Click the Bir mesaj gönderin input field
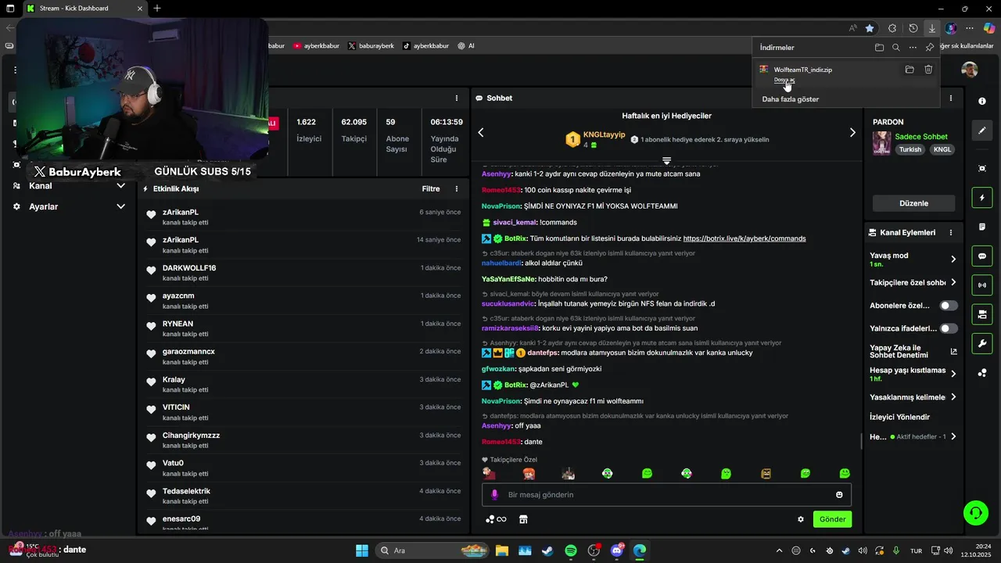The width and height of the screenshot is (1001, 563). click(x=666, y=495)
